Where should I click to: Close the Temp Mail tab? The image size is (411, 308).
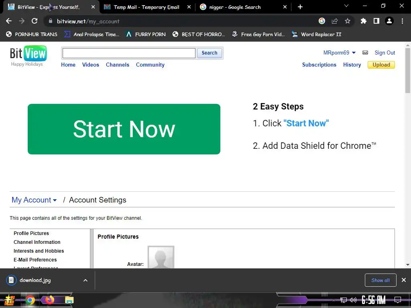pyautogui.click(x=189, y=7)
